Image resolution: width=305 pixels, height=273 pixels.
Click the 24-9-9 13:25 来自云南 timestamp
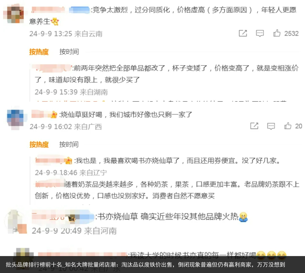[x=66, y=34]
